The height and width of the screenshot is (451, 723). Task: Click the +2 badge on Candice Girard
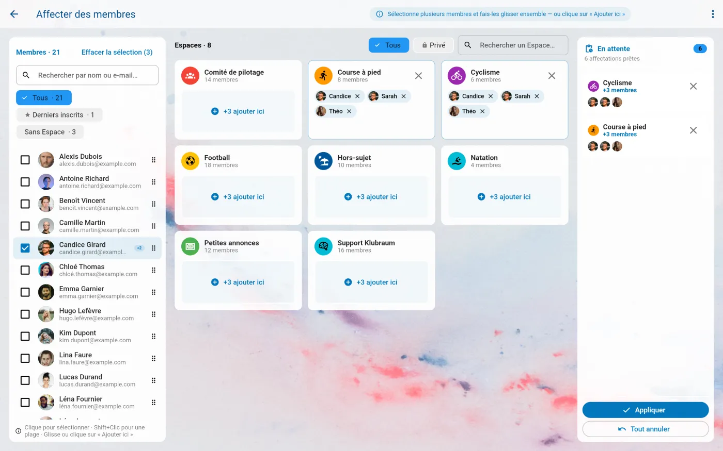[x=139, y=248]
